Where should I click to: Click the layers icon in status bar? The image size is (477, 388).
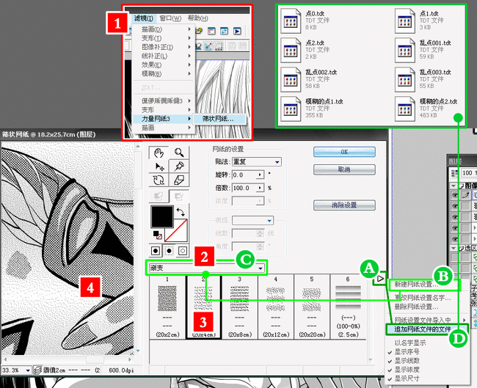tap(37, 370)
